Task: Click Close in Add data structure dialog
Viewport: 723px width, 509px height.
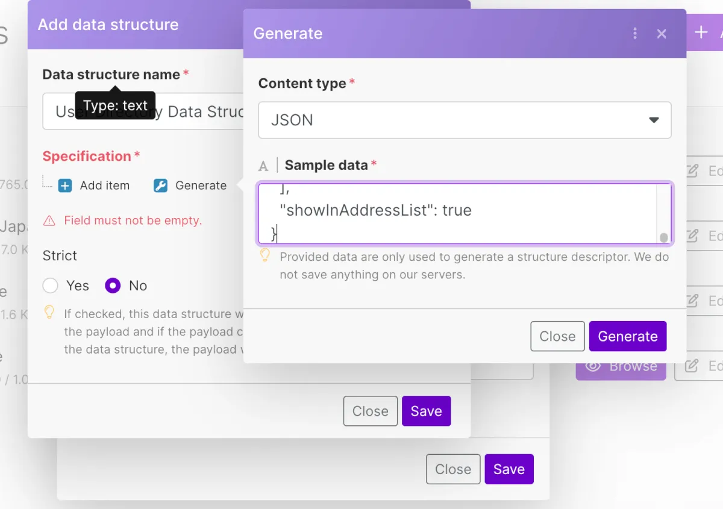Action: tap(370, 411)
